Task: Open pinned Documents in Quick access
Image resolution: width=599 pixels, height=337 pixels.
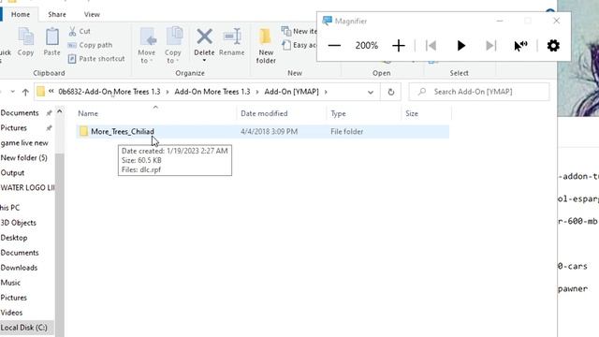Action: 20,113
